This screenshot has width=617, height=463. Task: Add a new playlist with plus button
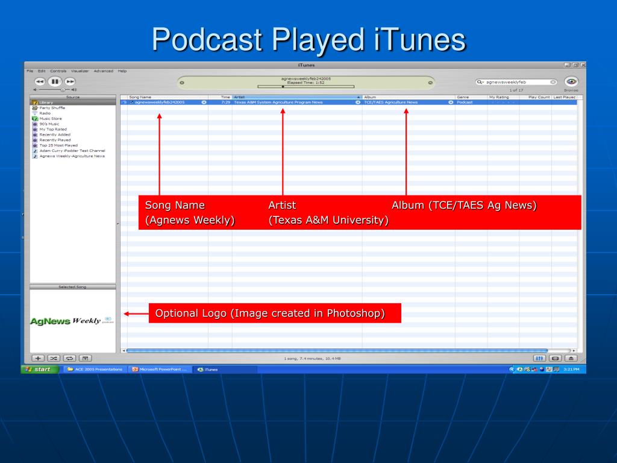pyautogui.click(x=38, y=358)
